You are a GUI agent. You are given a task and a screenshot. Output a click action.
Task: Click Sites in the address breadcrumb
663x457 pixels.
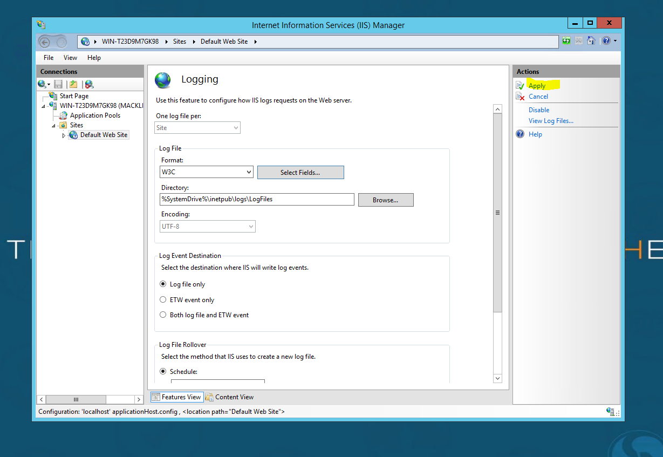[x=180, y=42]
